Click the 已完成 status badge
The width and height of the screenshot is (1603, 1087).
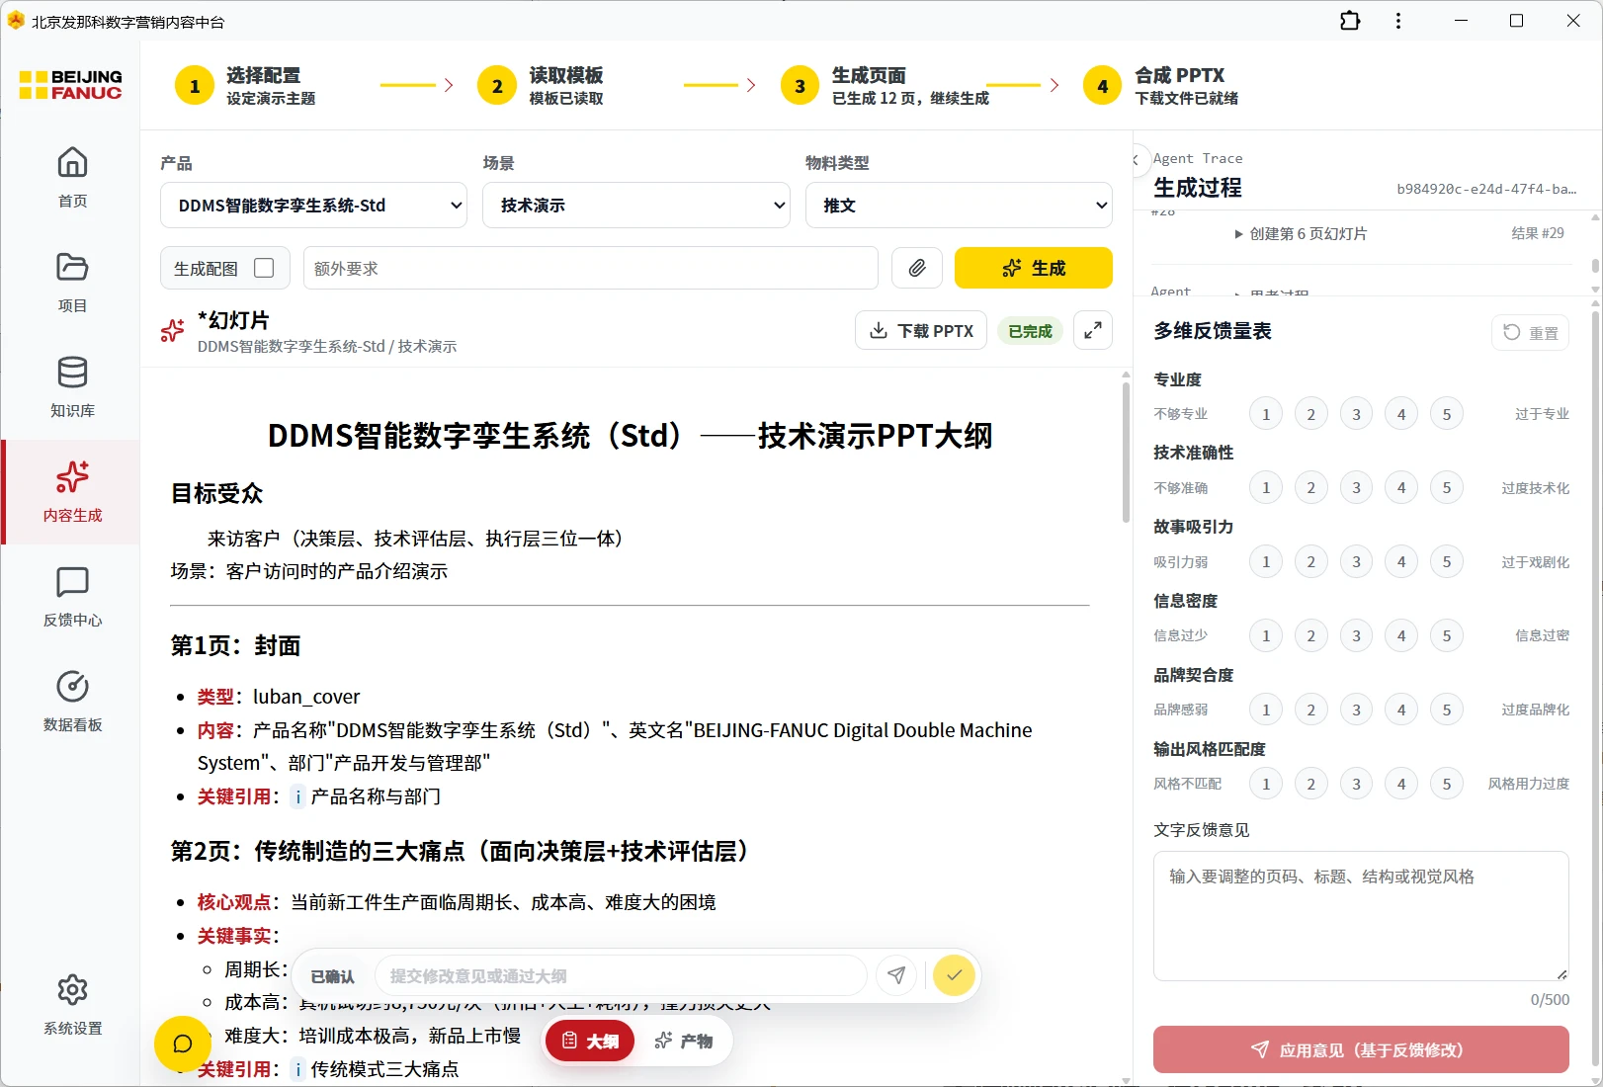(1030, 331)
